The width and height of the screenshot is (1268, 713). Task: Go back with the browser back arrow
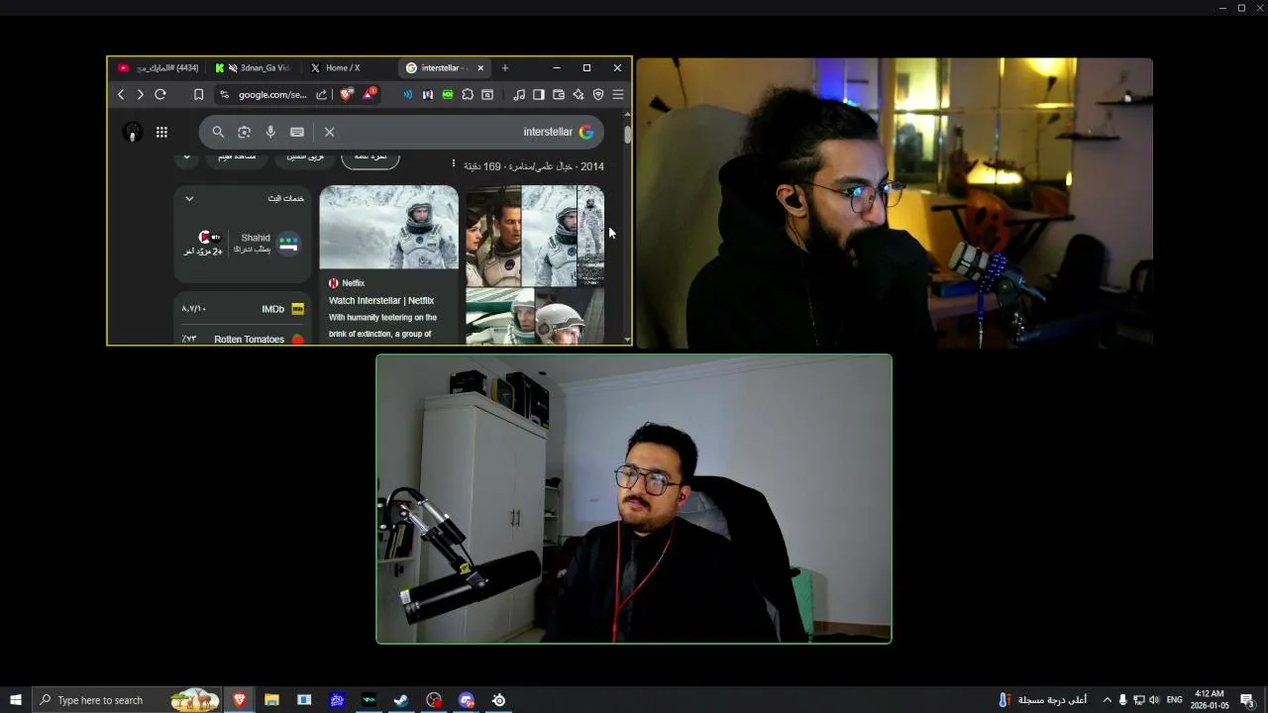coord(121,95)
